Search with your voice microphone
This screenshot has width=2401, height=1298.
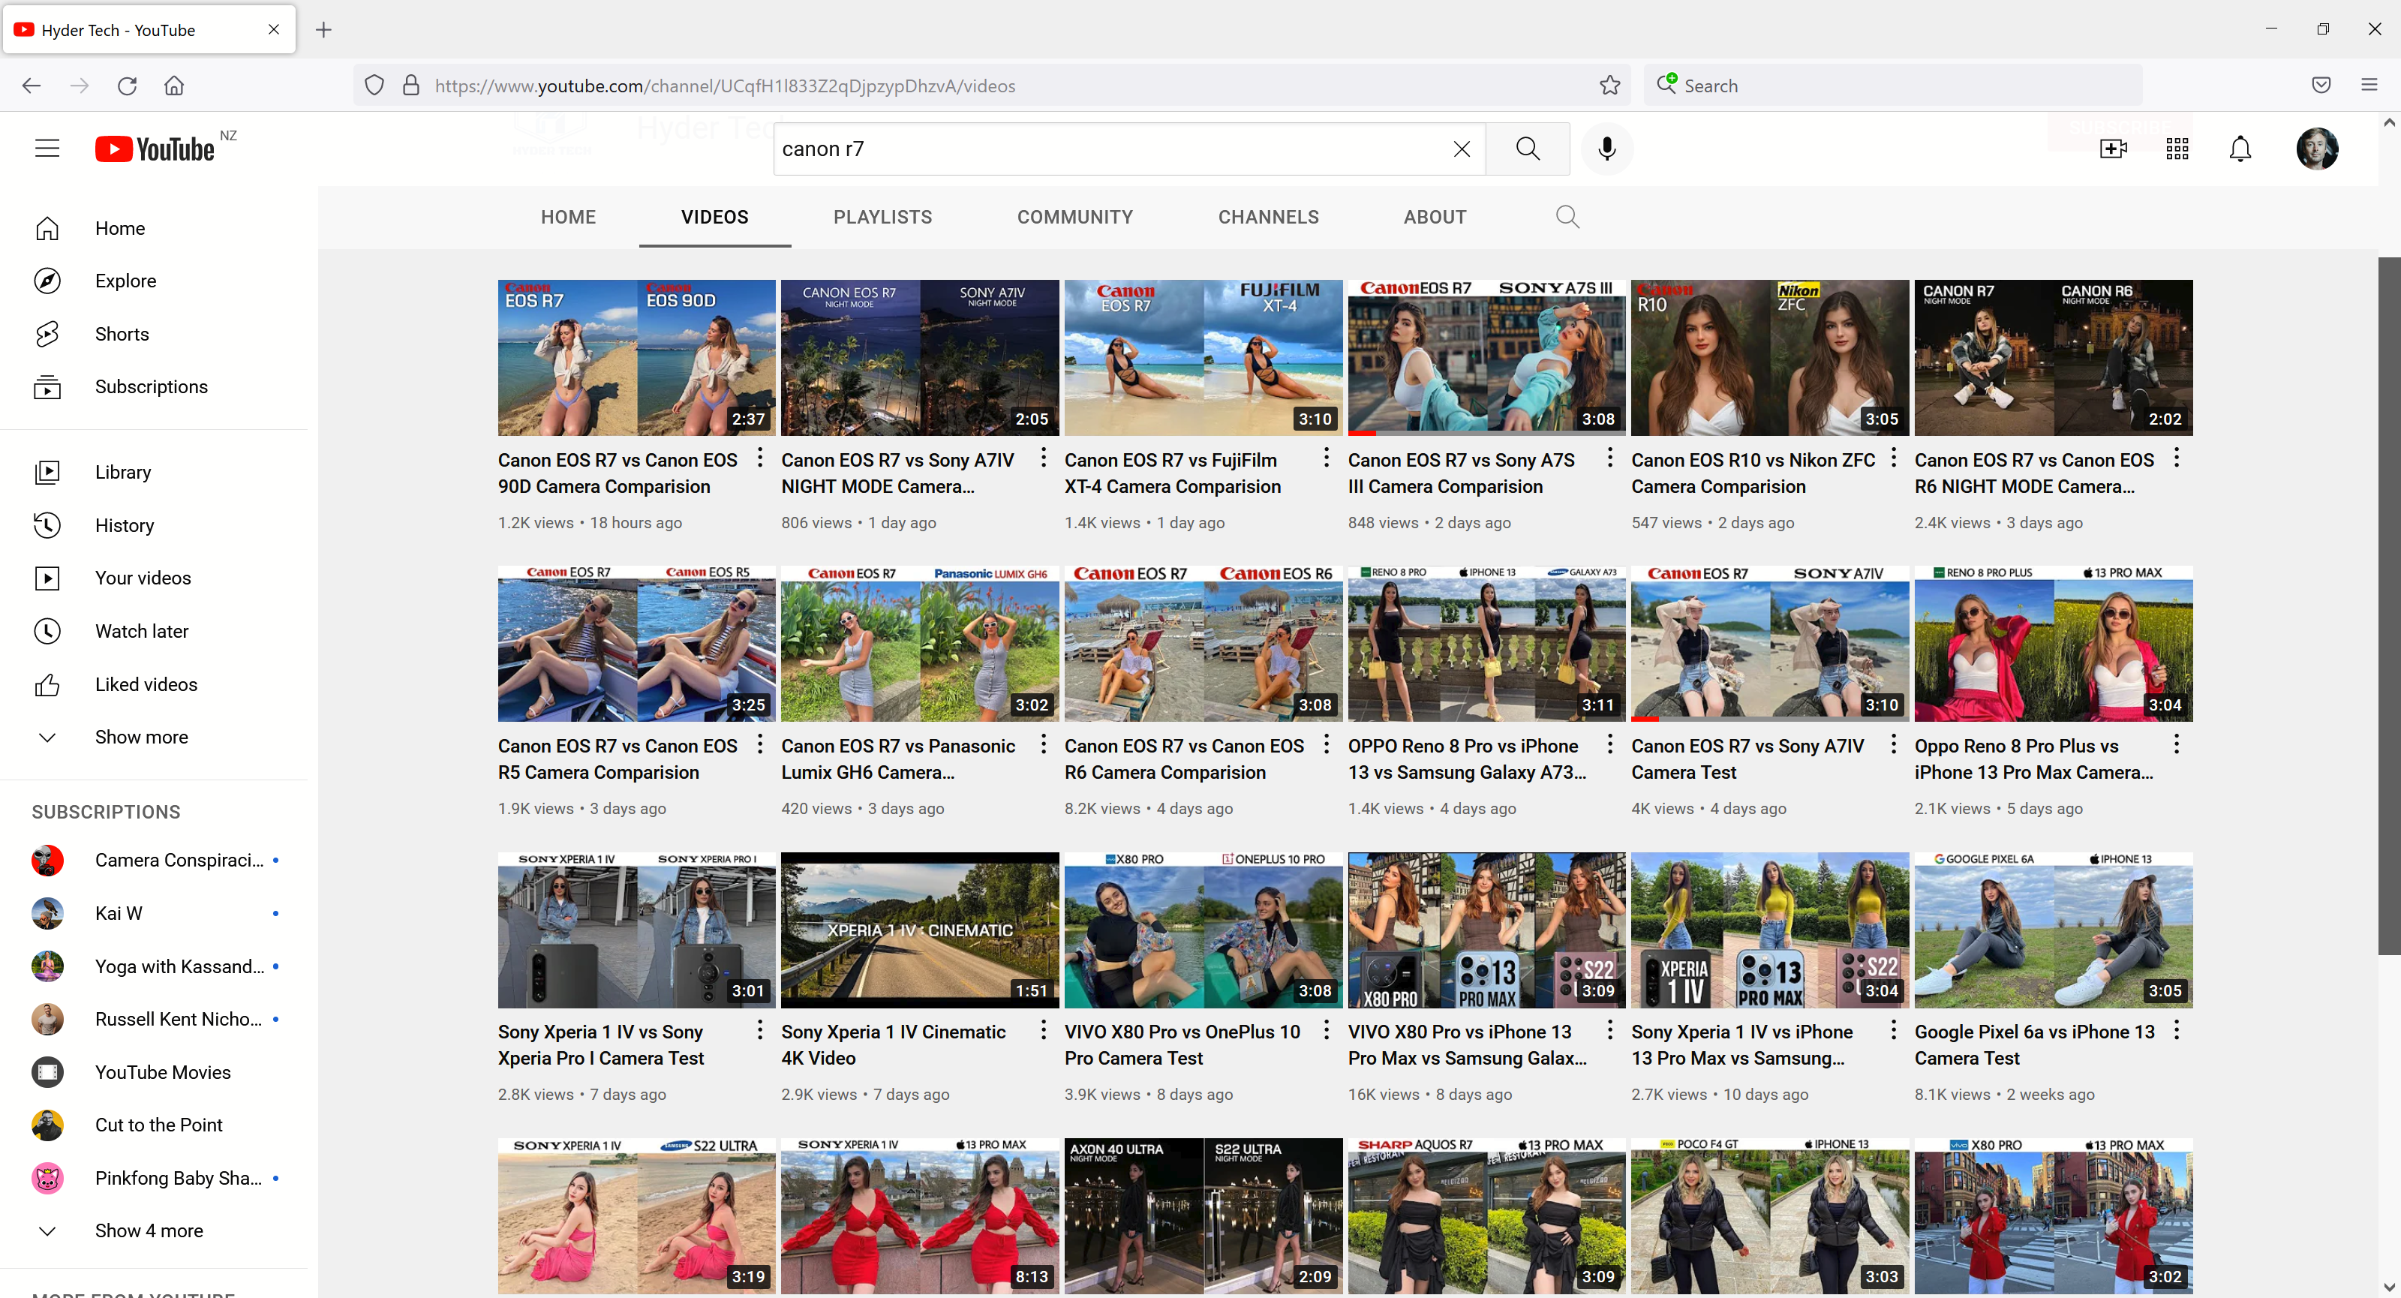click(x=1607, y=149)
